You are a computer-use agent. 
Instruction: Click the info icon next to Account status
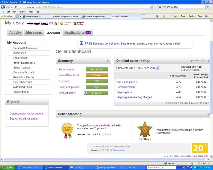point(85,93)
